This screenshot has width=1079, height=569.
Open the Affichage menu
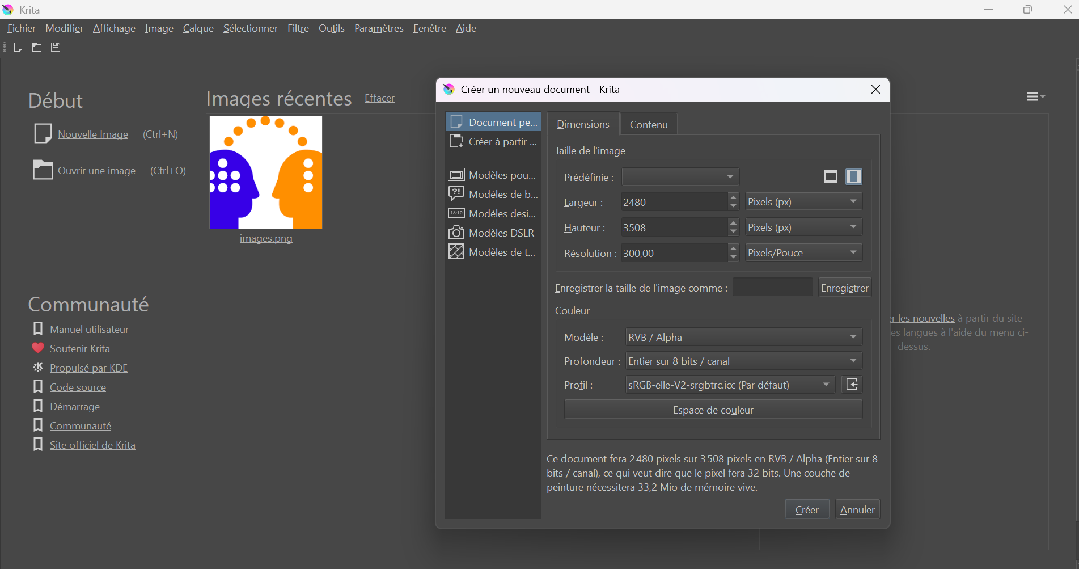pyautogui.click(x=114, y=28)
